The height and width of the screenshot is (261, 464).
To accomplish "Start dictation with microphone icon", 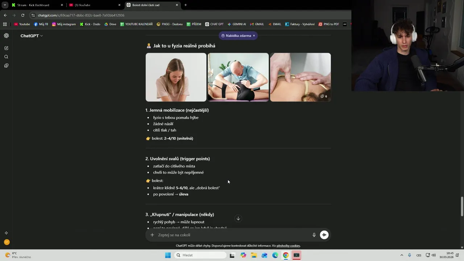I will coord(314,235).
